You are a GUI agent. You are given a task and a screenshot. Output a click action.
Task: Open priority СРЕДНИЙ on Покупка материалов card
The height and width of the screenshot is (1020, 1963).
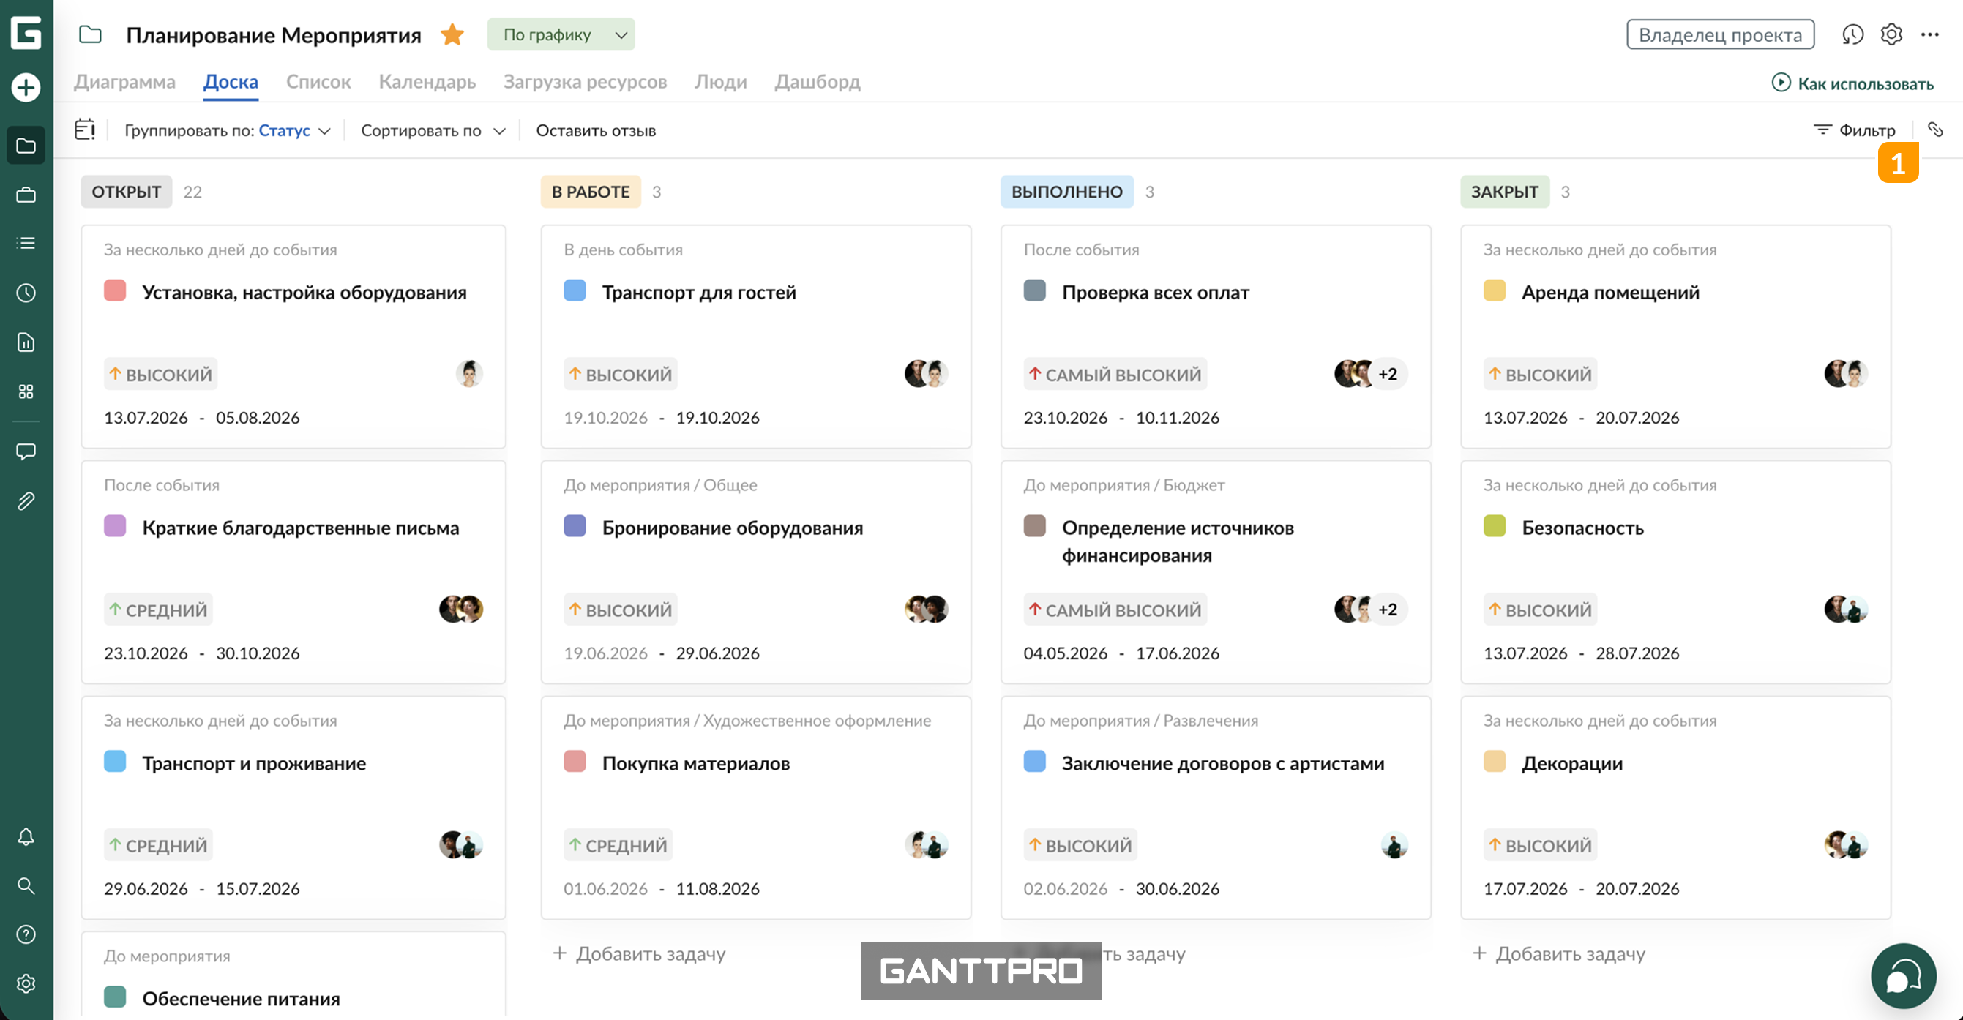pos(618,845)
